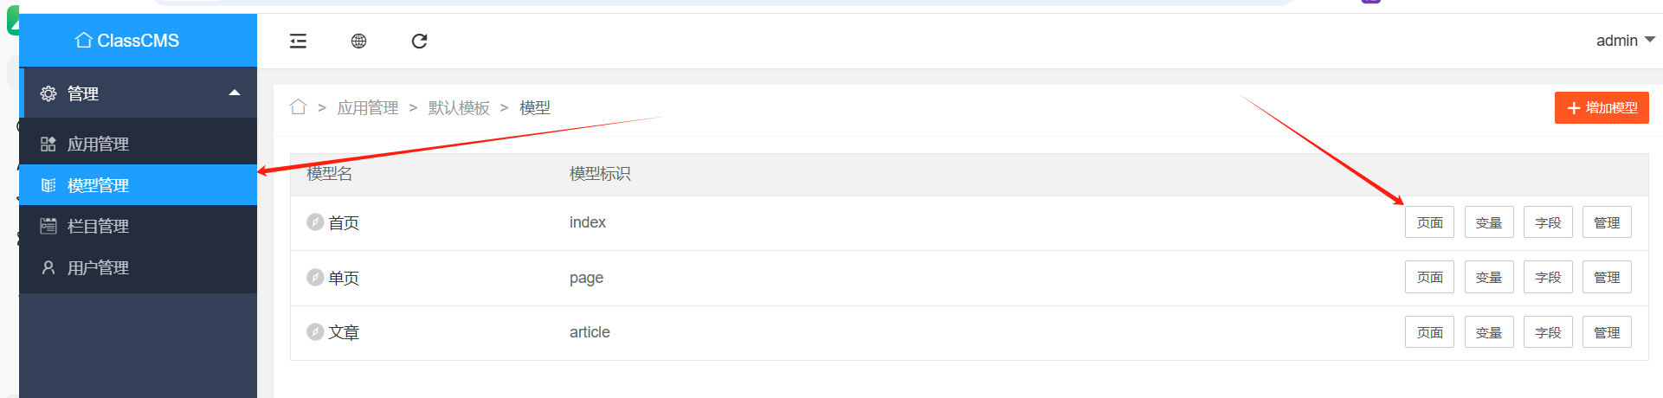Open the admin user dropdown

pyautogui.click(x=1625, y=41)
